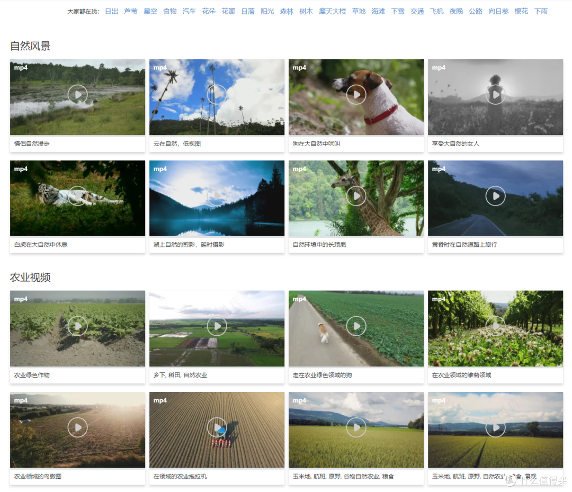Select the 花朵 tag
Screen dimensions: 572x492
pos(209,11)
